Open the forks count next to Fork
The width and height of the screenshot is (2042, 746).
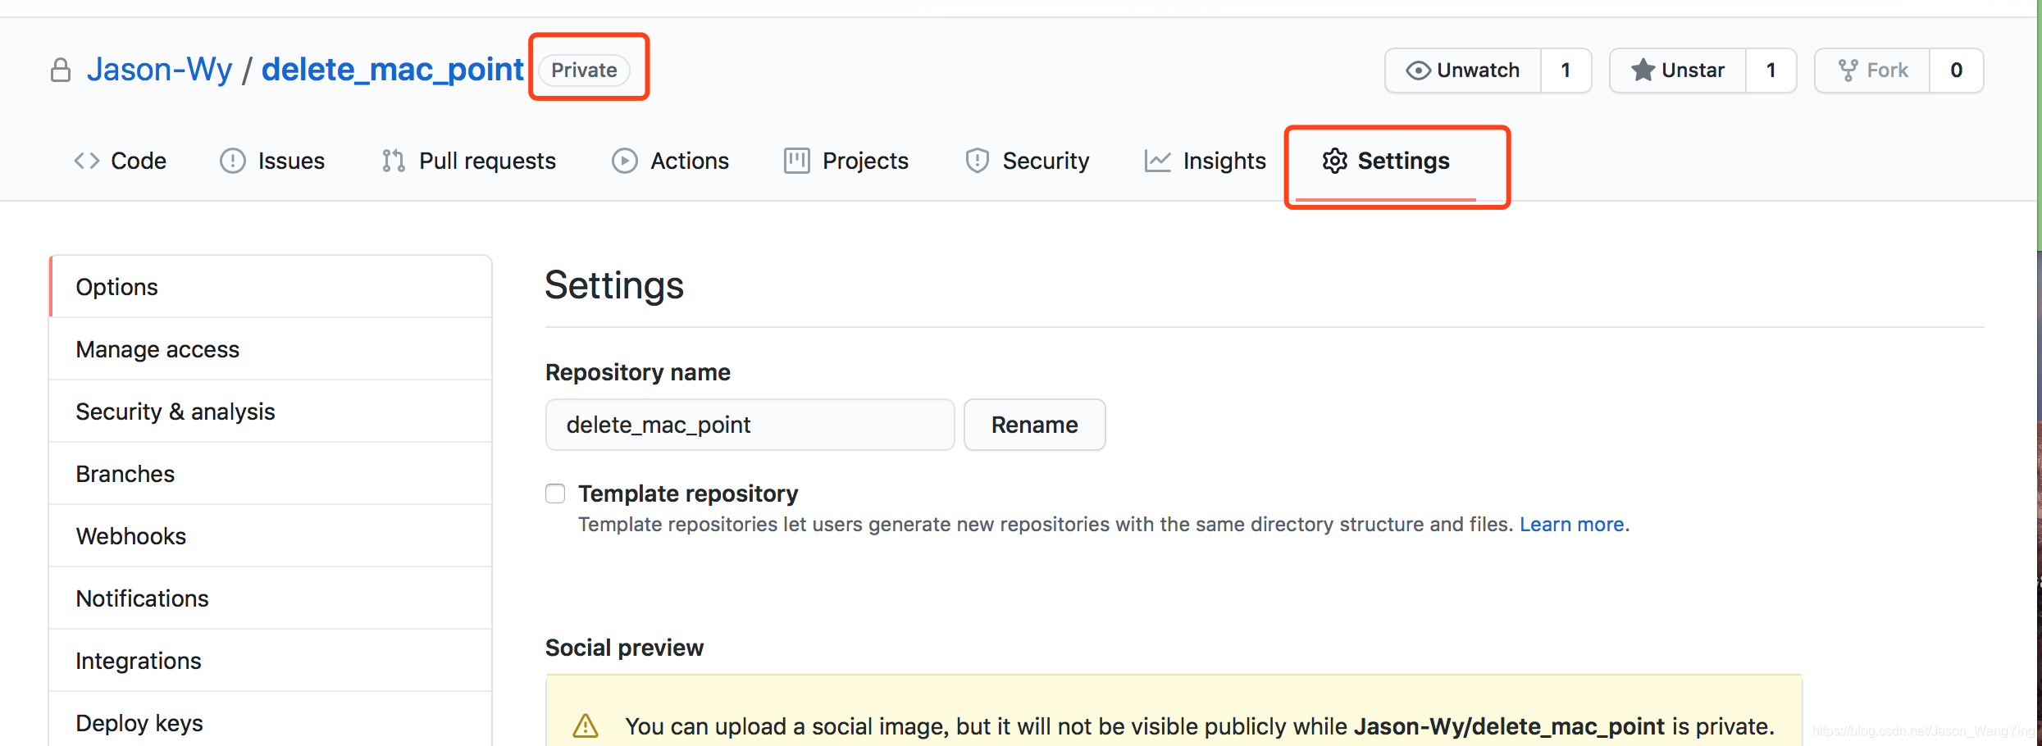click(x=1957, y=71)
